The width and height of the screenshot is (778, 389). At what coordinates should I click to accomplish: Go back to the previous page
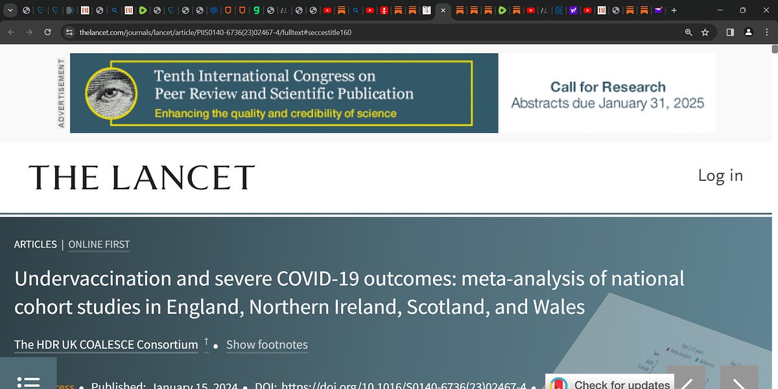click(x=11, y=32)
